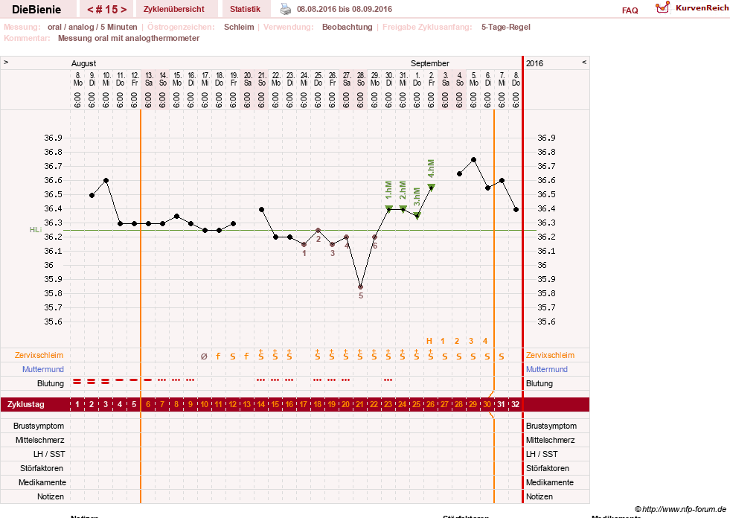This screenshot has height=518, width=730.
Task: Switch to the Statistik tab
Action: (245, 9)
